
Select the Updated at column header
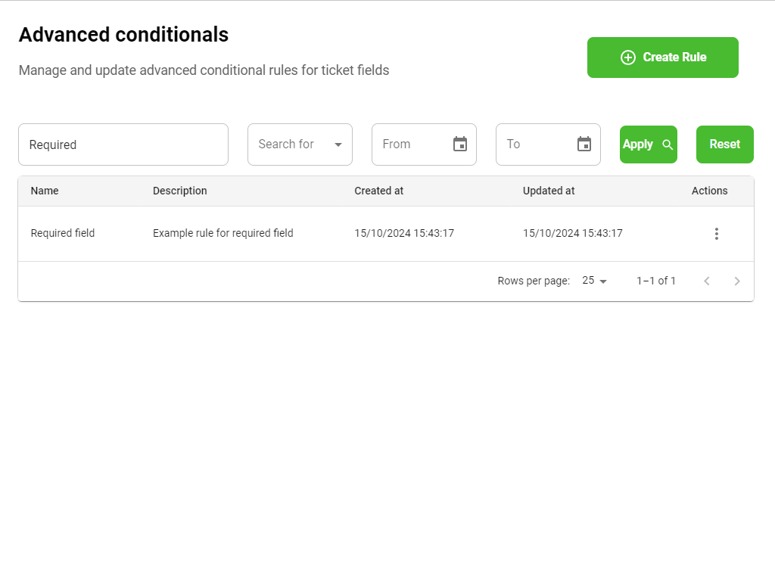(548, 191)
